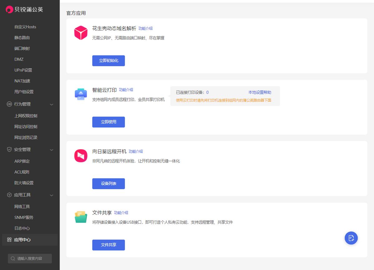Click the 向日葵远程开机 app icon
Viewport: 374px width, 270px height.
[x=81, y=156]
